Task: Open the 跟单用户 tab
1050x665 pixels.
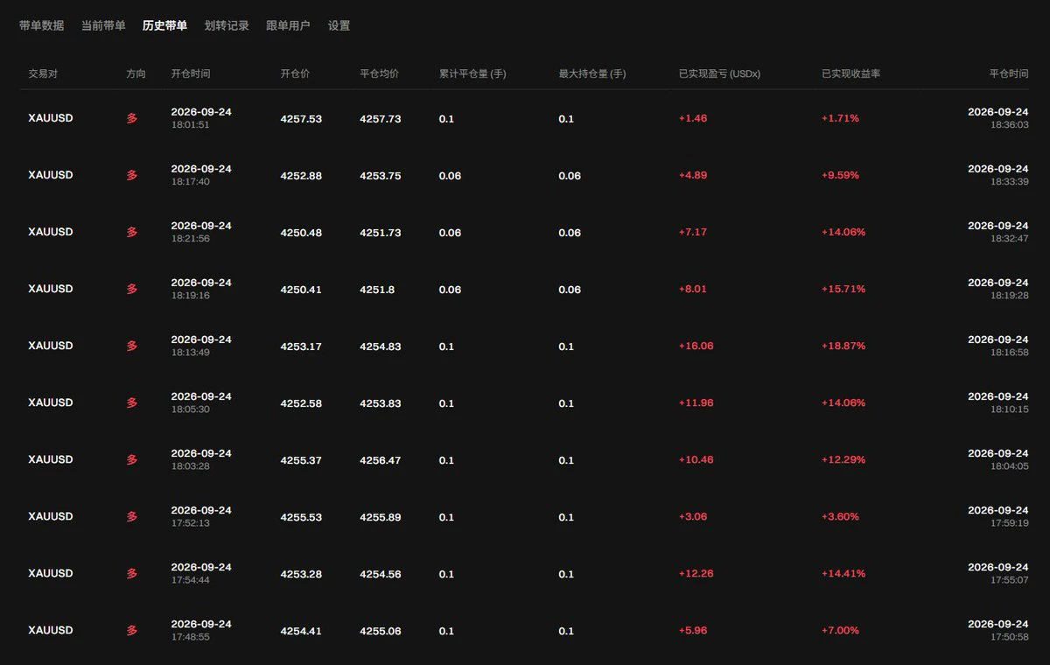Action: [x=288, y=26]
